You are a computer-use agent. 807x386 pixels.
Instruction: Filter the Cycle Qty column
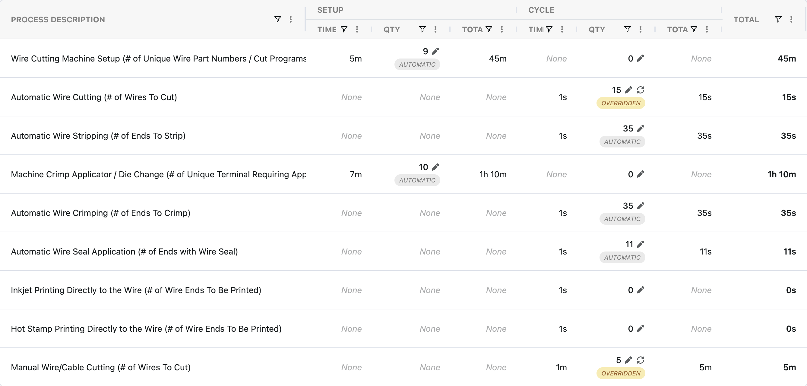(627, 30)
